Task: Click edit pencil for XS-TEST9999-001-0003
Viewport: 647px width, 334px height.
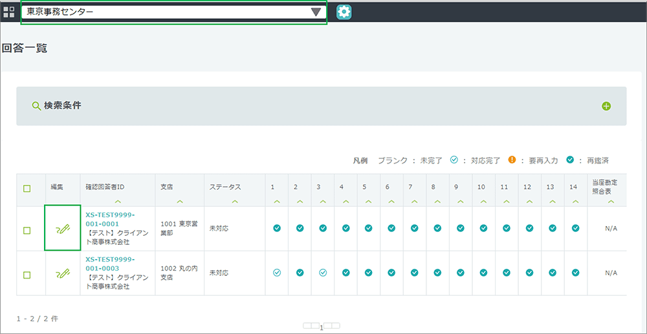Action: tap(63, 273)
